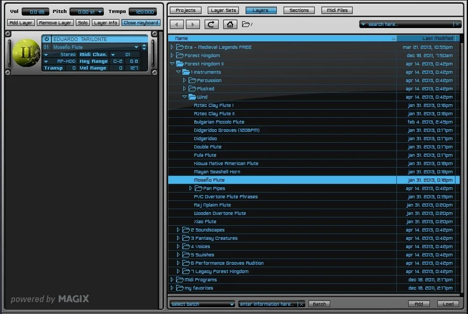Switch to the Projects tab

coord(185,10)
